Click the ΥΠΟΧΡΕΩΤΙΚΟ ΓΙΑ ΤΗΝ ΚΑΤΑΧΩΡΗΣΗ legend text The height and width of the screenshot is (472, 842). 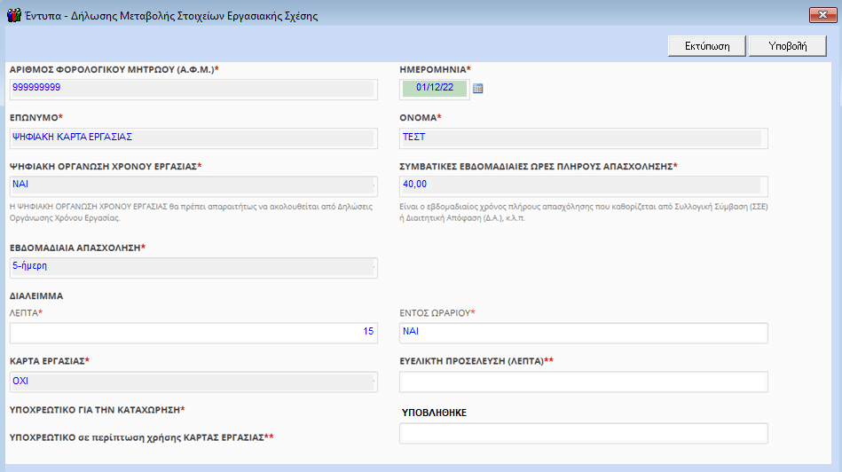96,410
